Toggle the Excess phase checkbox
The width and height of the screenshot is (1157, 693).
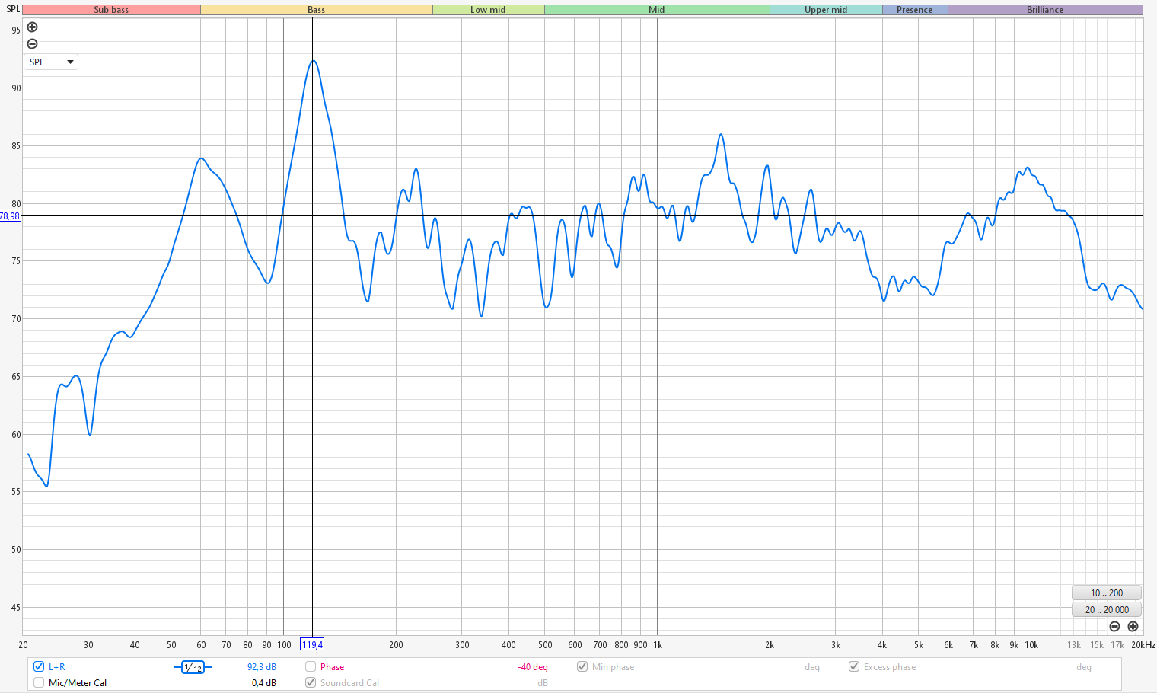pos(854,666)
